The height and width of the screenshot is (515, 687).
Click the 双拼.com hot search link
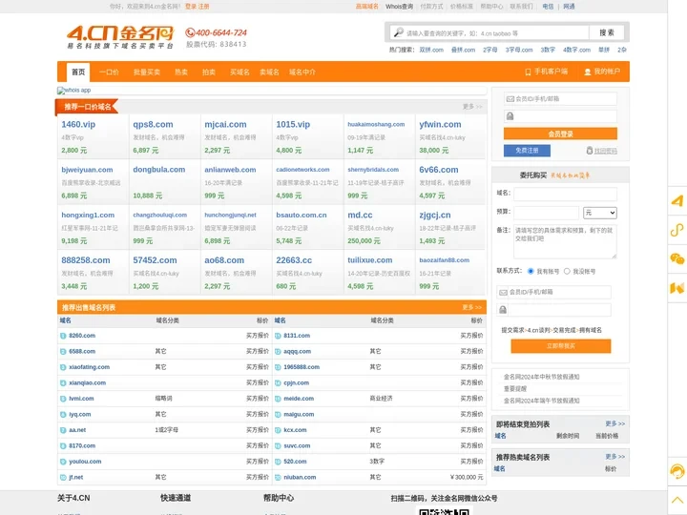pos(431,50)
